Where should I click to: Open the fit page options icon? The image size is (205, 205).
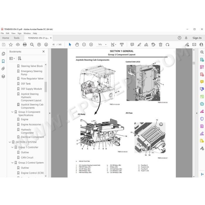point(113,45)
